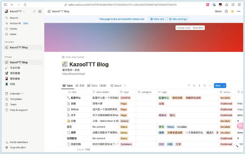Toggle the browser sidebar panel icon
The image size is (245, 154).
(x=6, y=5)
